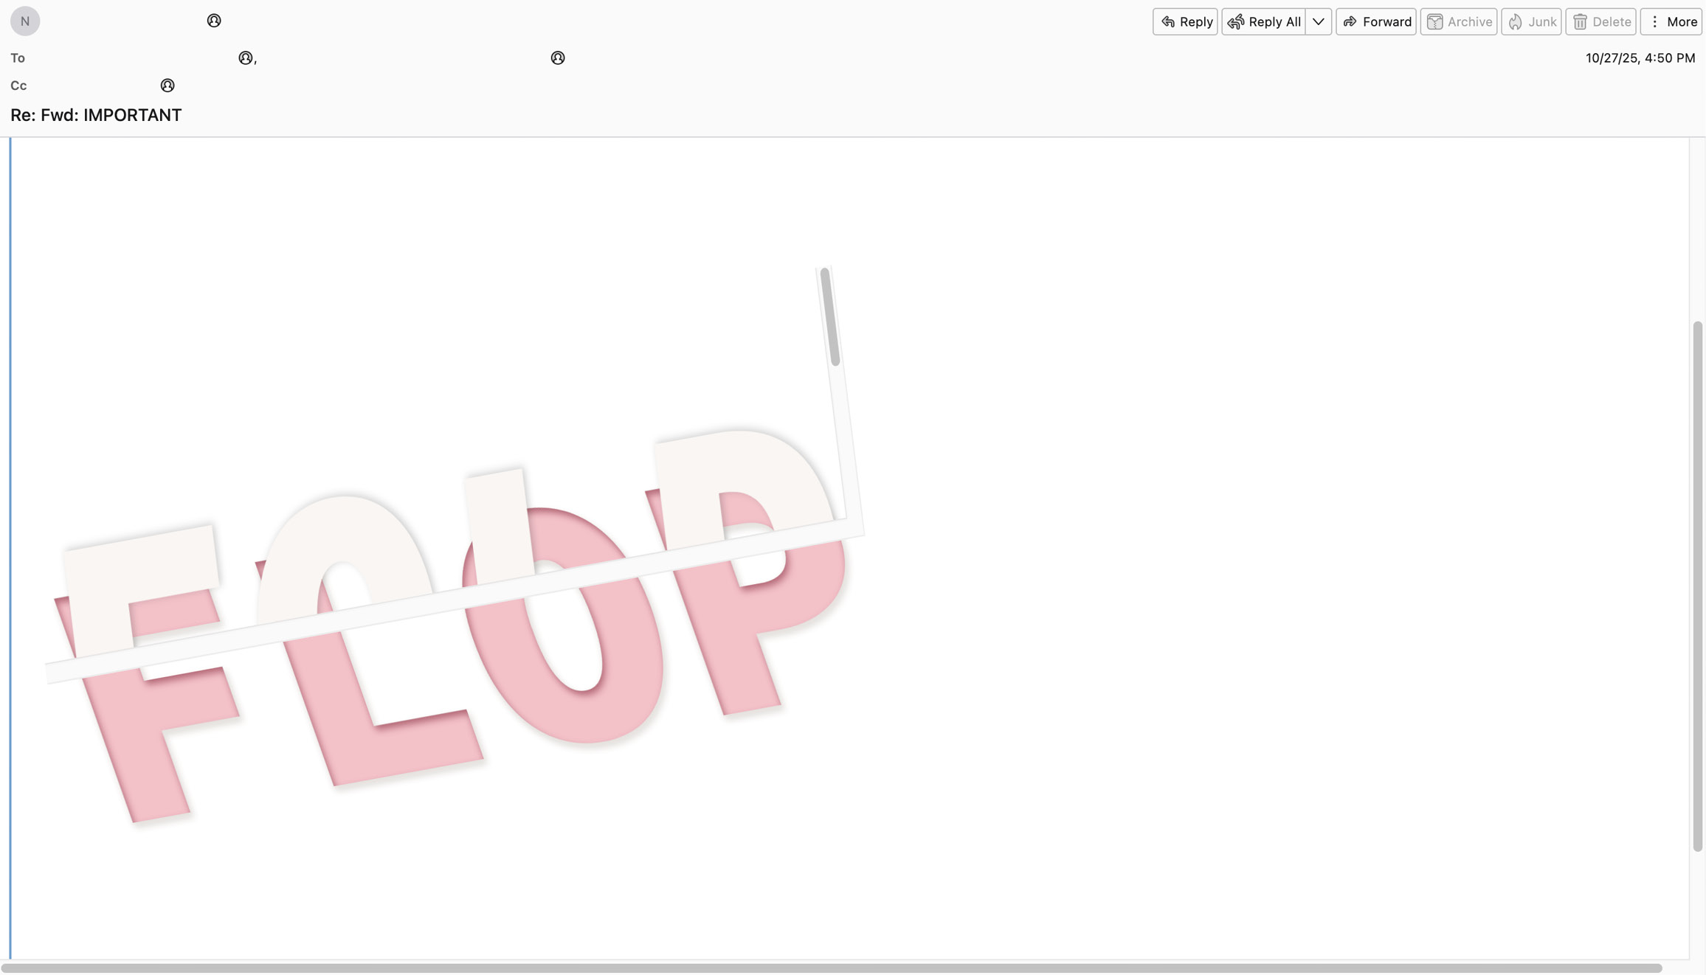
Task: Click the horizontal scrollbar at the bottom
Action: 831,968
